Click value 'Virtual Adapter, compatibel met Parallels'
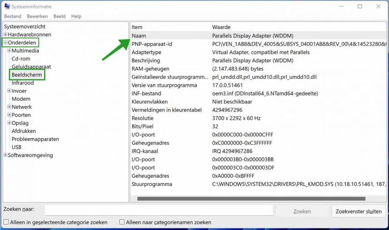This screenshot has width=389, height=230. coord(261,52)
